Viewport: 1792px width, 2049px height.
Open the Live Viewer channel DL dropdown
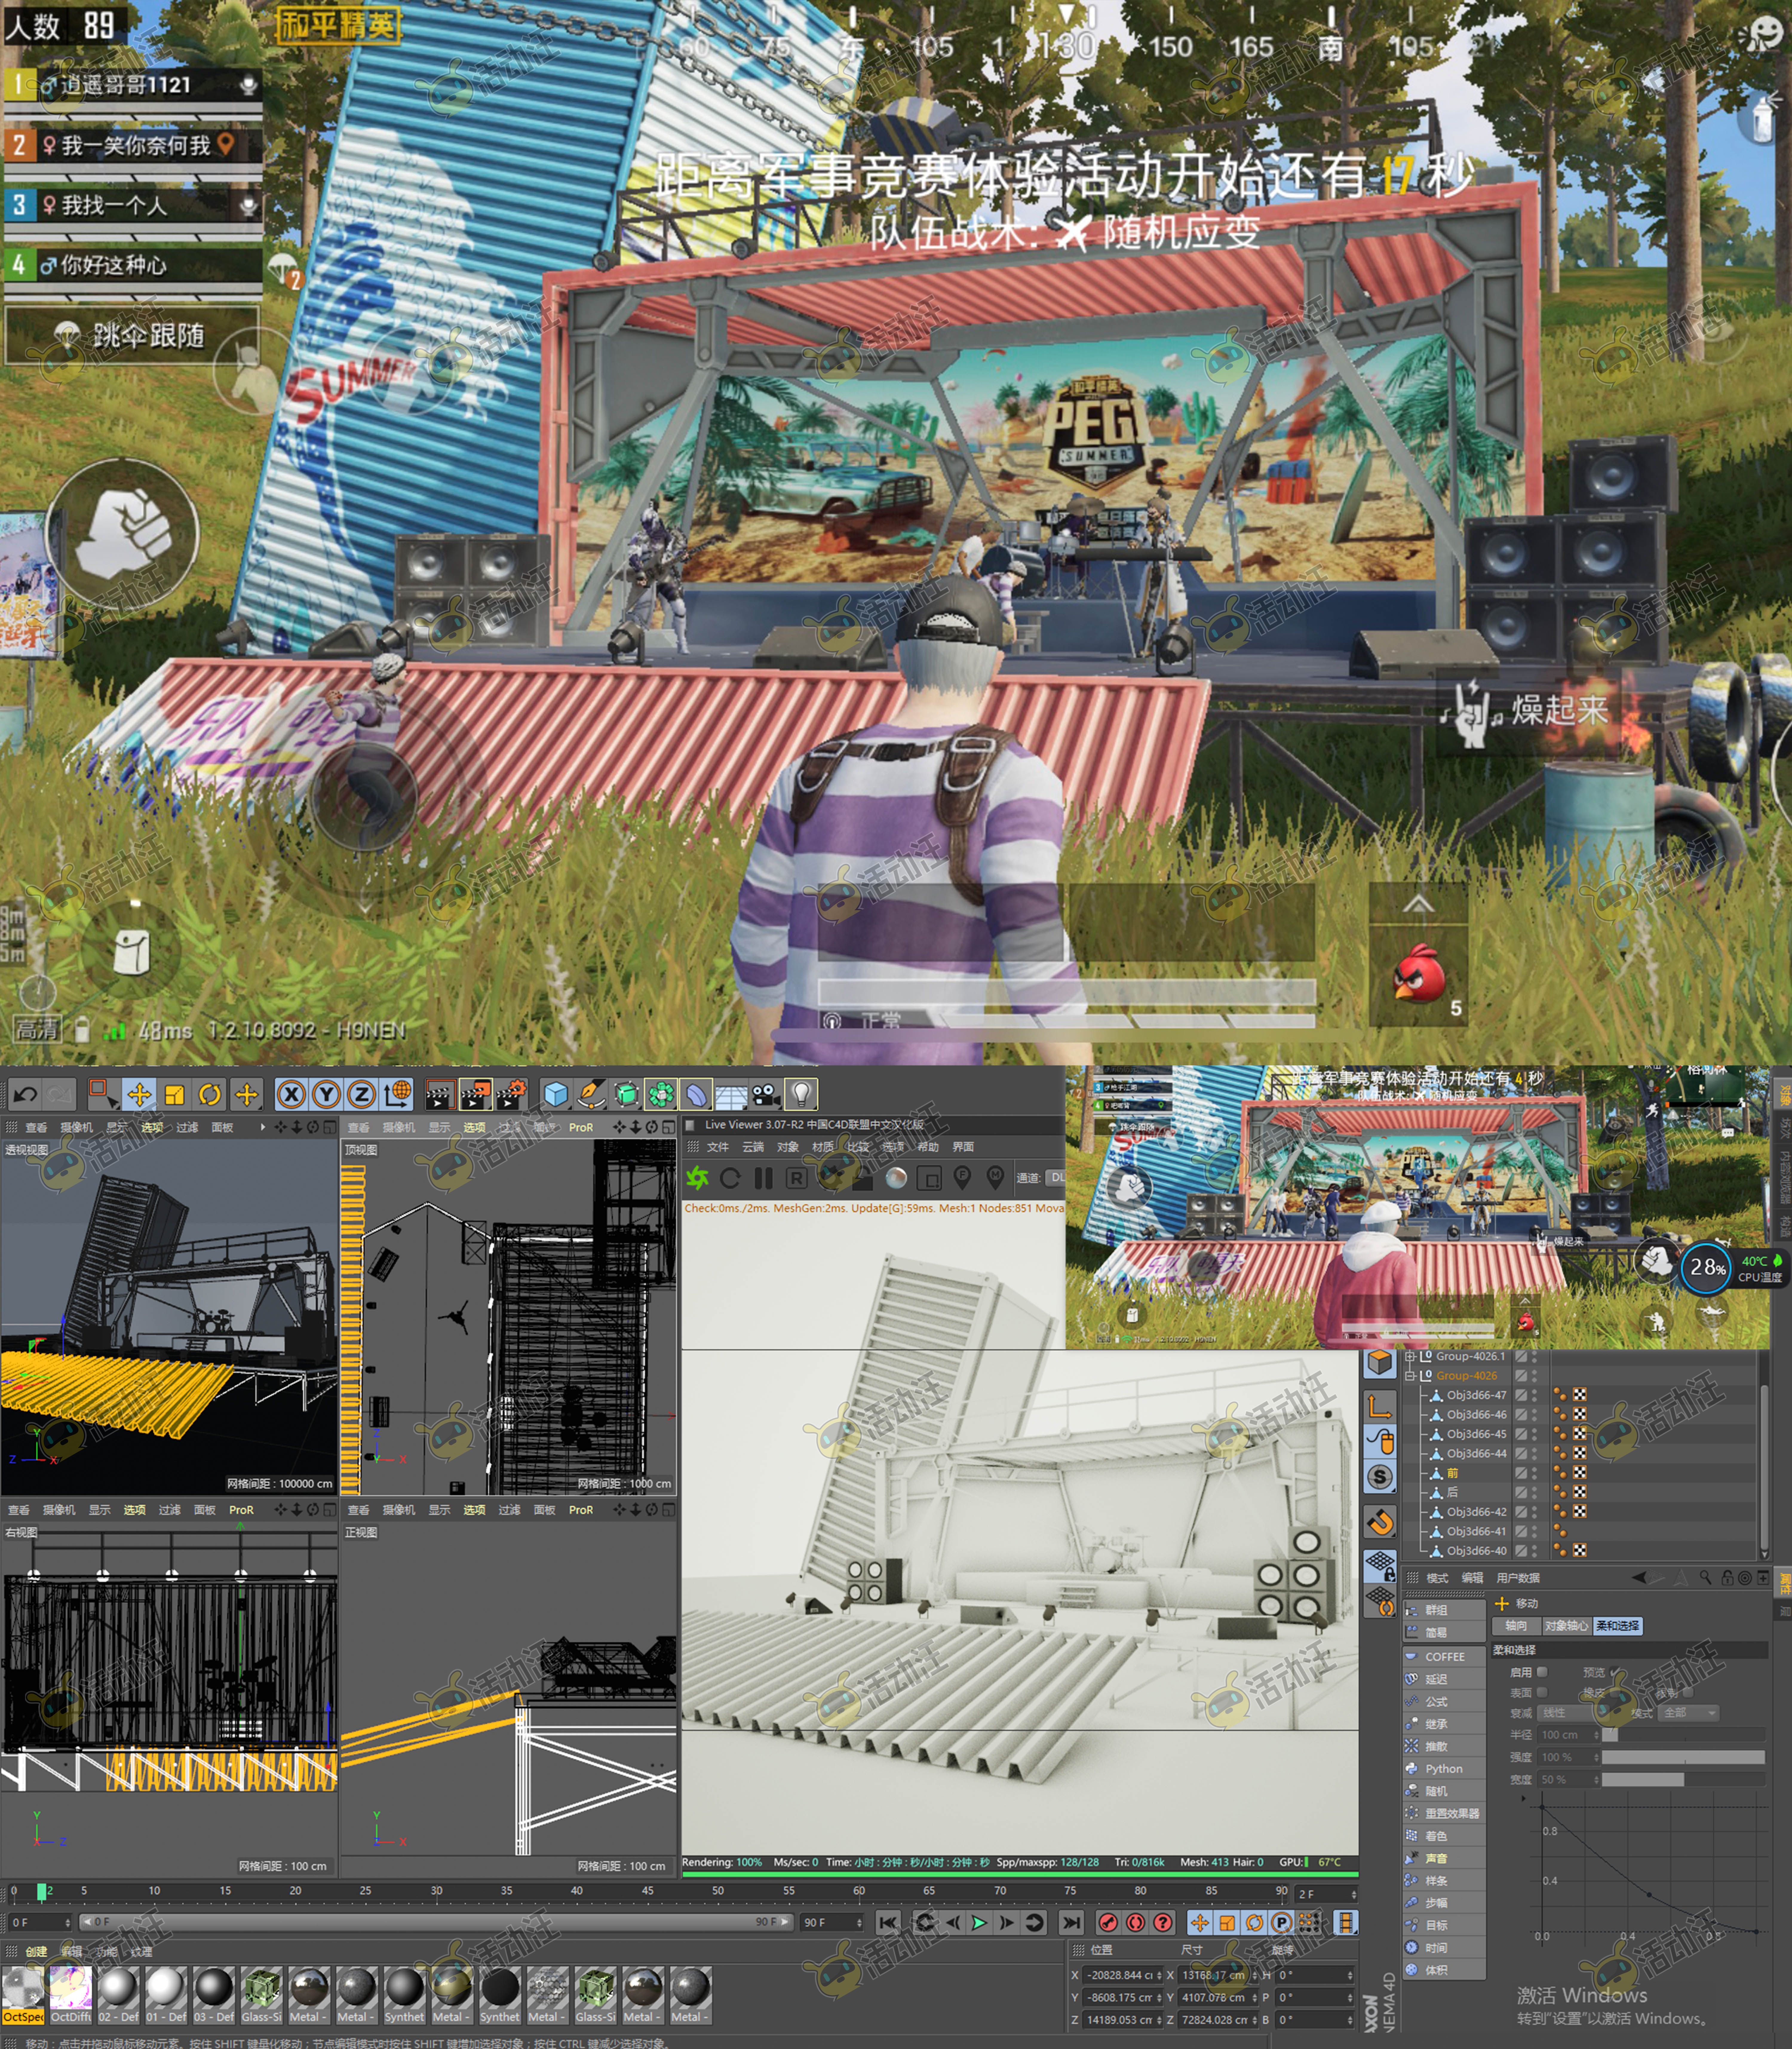coord(1055,1178)
